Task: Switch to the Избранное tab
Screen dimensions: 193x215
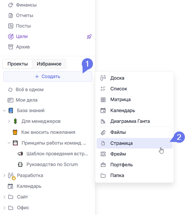Action: click(49, 64)
